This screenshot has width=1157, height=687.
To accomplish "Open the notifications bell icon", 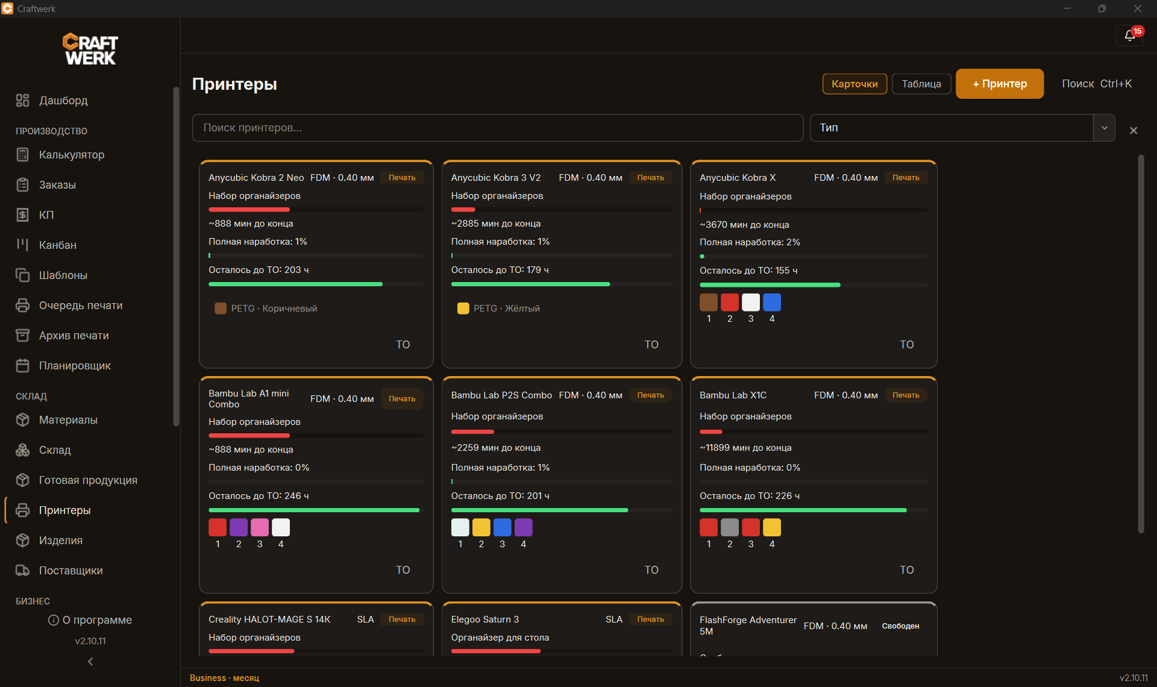I will pos(1129,36).
